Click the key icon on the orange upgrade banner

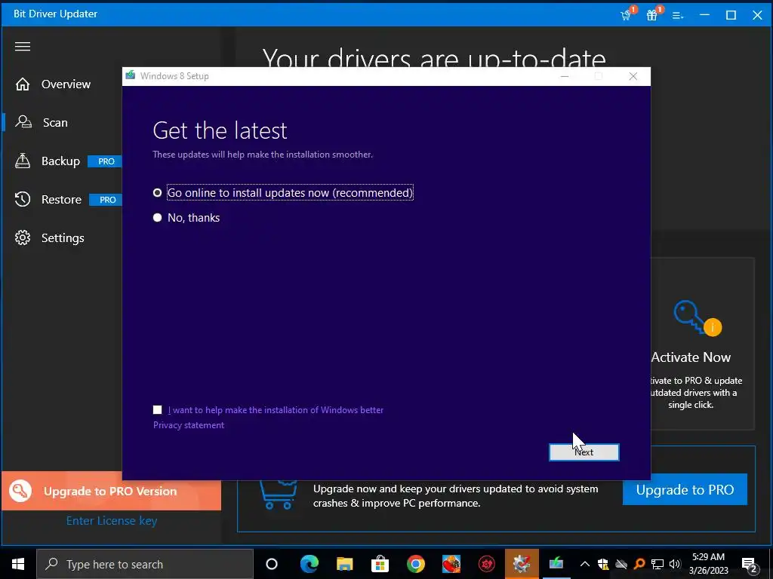[20, 491]
